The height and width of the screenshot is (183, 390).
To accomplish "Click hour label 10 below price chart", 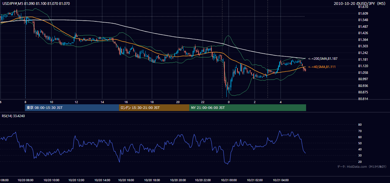I will [52, 102].
